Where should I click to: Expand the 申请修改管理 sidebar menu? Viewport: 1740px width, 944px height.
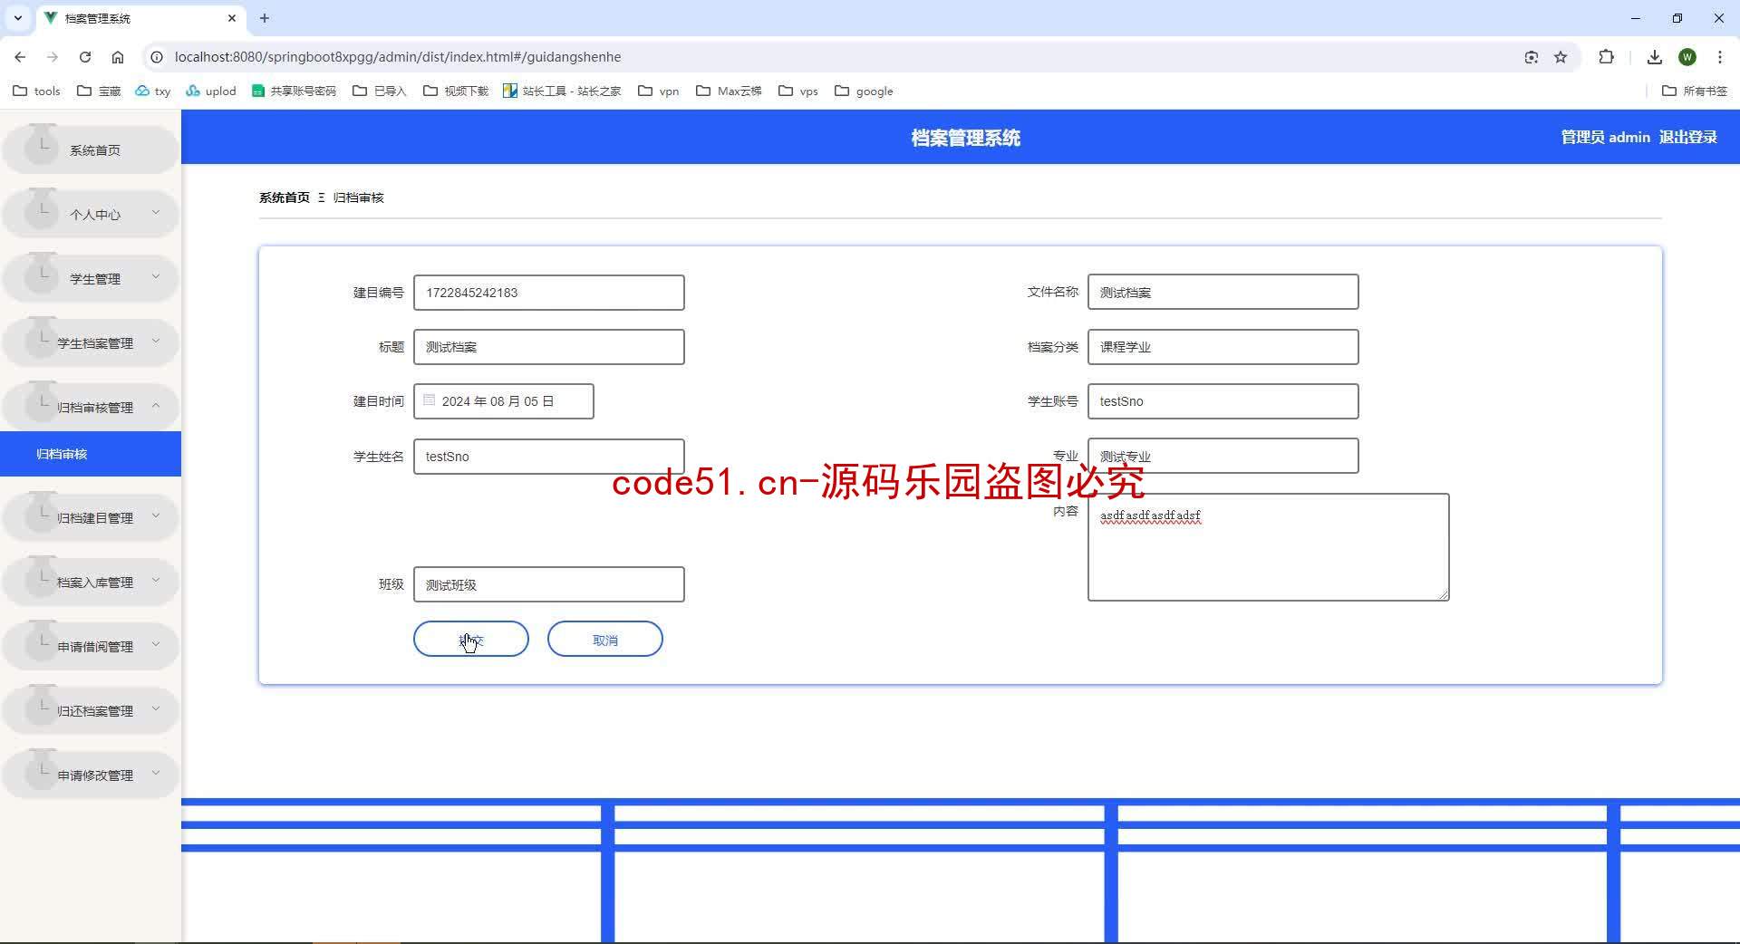click(x=91, y=775)
